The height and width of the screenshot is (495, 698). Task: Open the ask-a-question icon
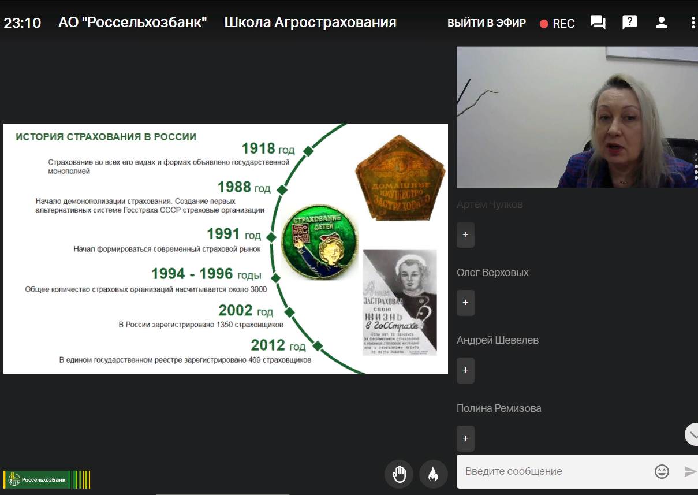coord(629,23)
